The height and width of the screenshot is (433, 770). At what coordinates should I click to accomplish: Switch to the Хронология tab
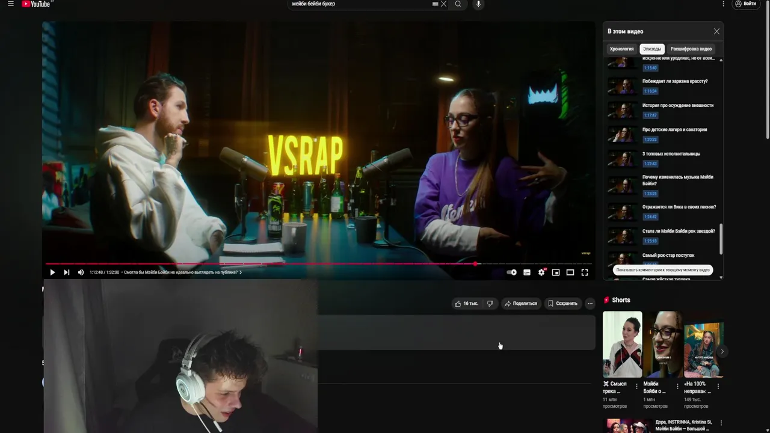coord(621,49)
